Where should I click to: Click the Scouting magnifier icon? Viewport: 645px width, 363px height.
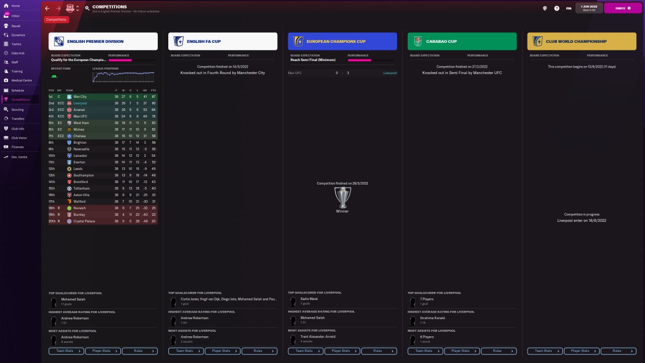pyautogui.click(x=6, y=109)
